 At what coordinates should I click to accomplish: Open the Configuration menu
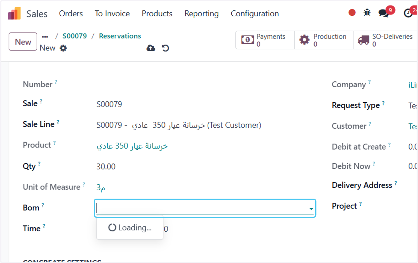(255, 14)
